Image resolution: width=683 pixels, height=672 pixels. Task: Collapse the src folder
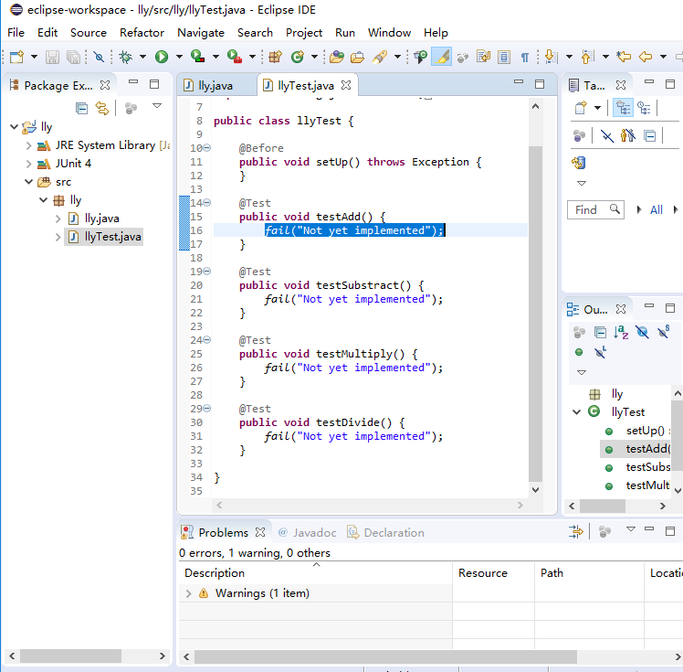point(29,182)
